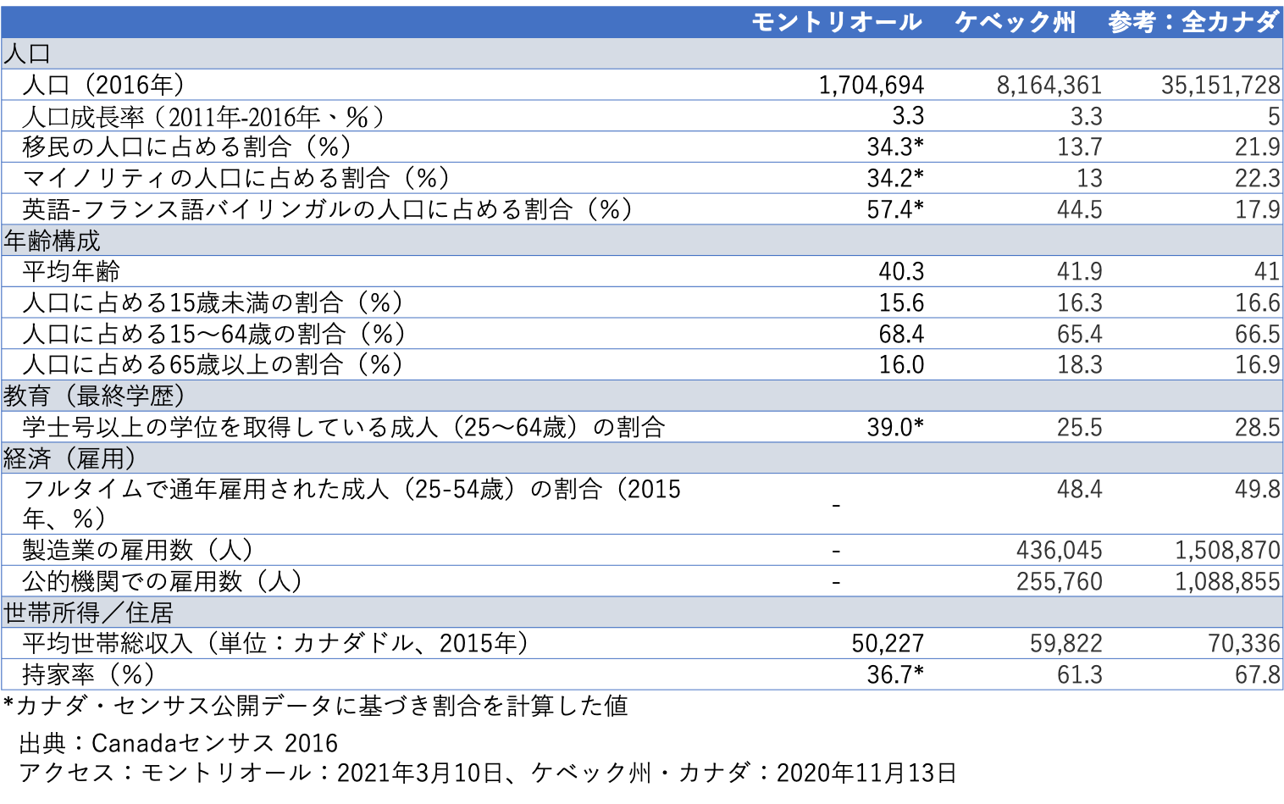Click the value 35,151,728
Image resolution: width=1284 pixels, height=804 pixels.
(x=1220, y=85)
